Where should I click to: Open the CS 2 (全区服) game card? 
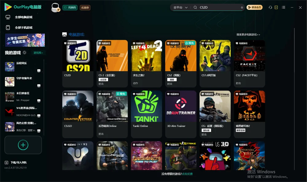tap(112, 64)
